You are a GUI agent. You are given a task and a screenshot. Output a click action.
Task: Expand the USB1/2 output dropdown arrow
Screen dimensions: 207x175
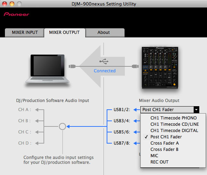click(x=196, y=110)
